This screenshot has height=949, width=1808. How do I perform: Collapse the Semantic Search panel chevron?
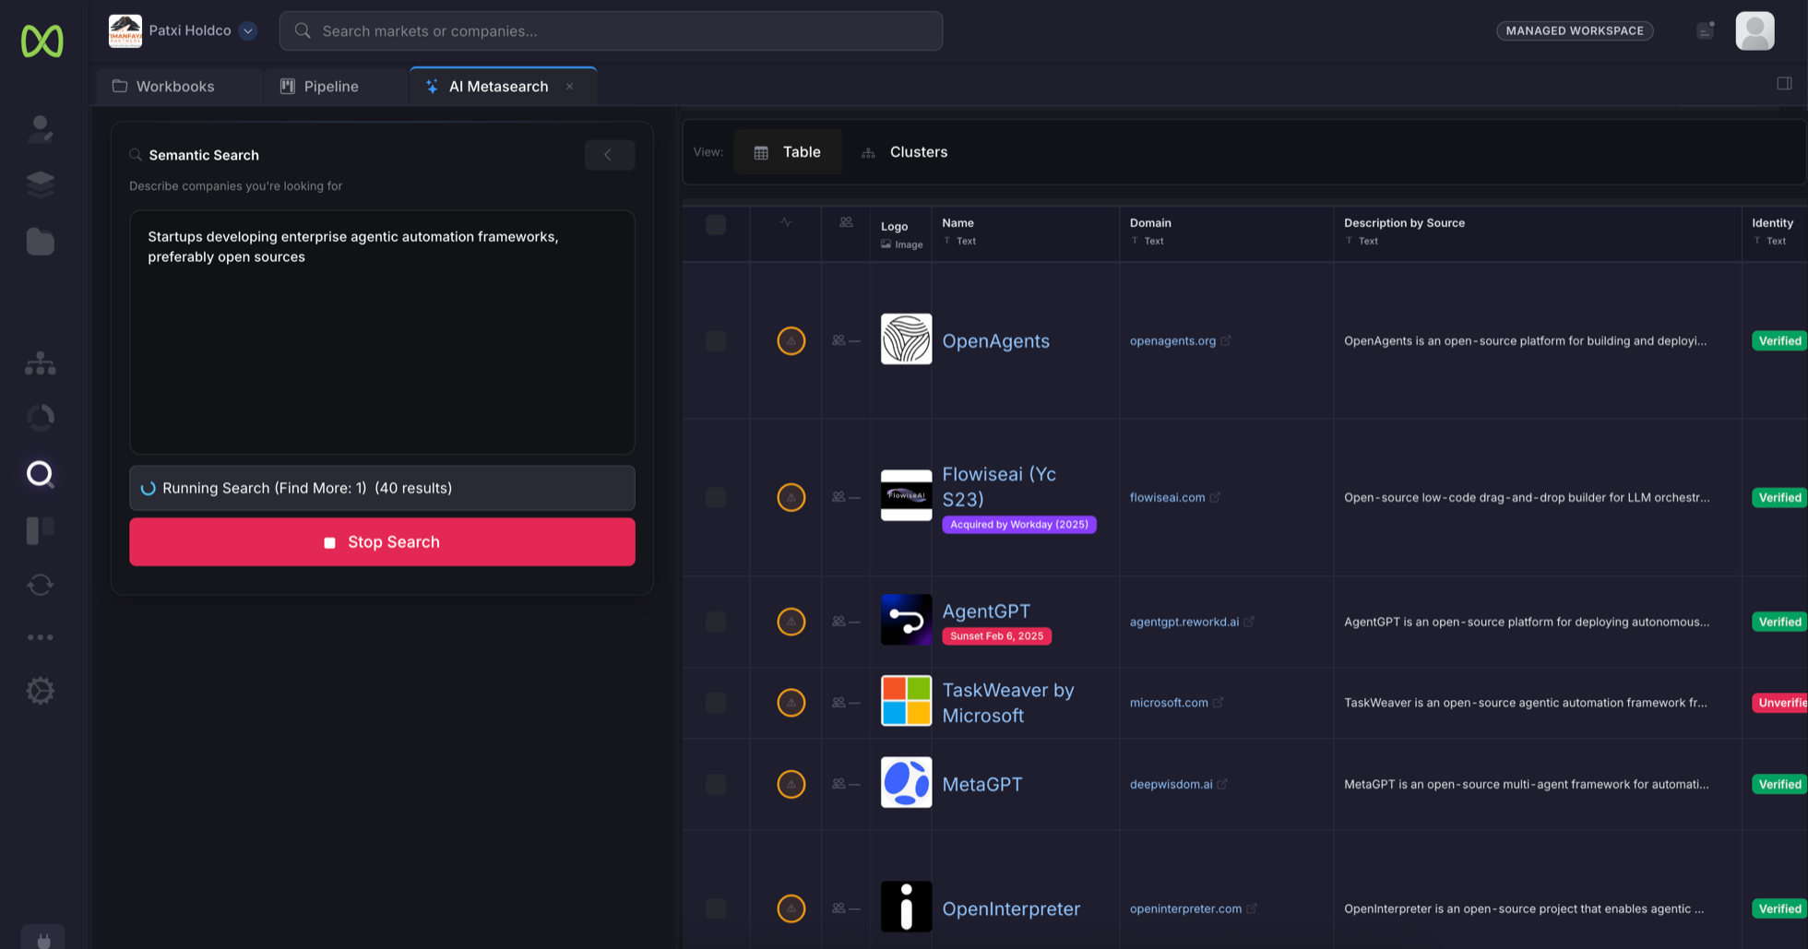609,155
